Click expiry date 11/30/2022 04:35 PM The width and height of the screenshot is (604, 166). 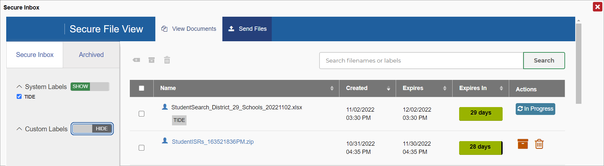click(x=417, y=148)
